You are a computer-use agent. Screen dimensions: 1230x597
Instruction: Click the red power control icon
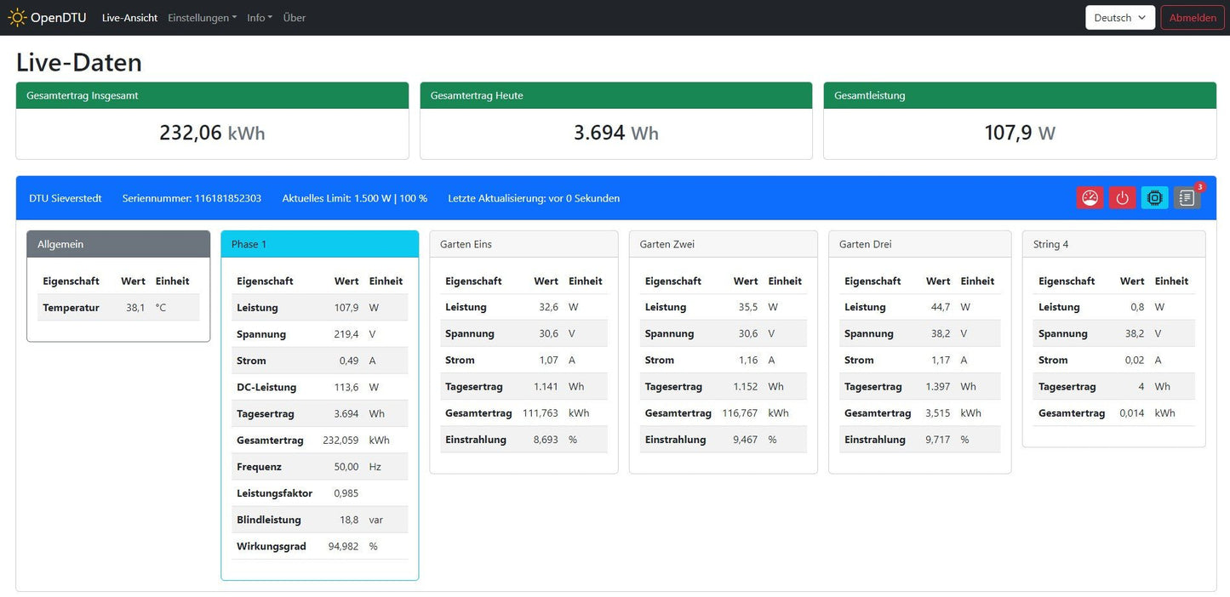tap(1122, 197)
